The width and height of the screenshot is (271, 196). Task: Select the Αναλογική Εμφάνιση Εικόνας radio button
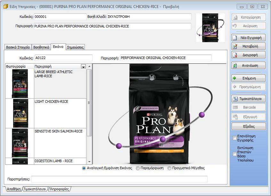coord(84,168)
